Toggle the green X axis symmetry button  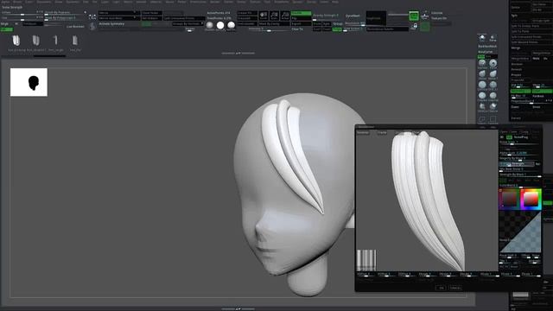click(146, 24)
